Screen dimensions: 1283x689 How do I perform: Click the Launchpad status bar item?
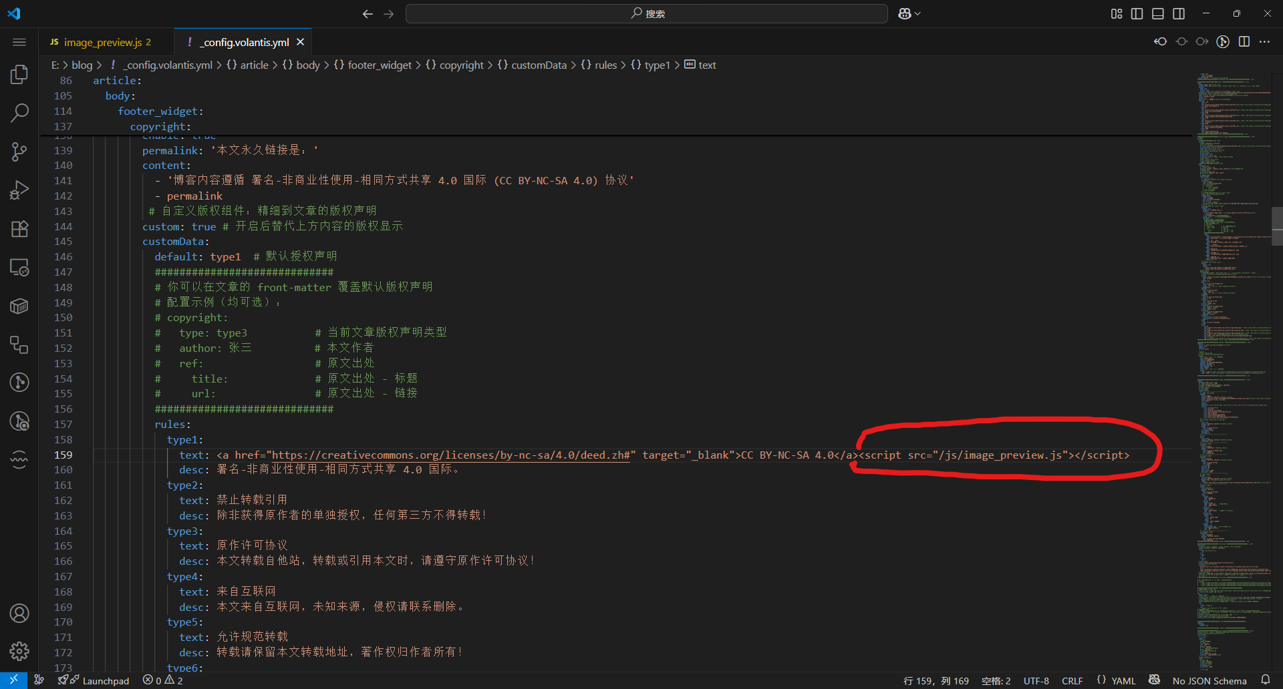pyautogui.click(x=94, y=680)
